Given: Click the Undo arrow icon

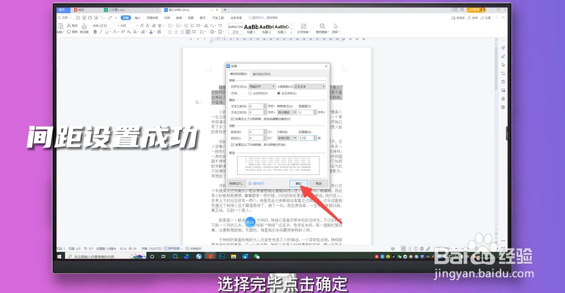Looking at the screenshot, I should pos(102,18).
